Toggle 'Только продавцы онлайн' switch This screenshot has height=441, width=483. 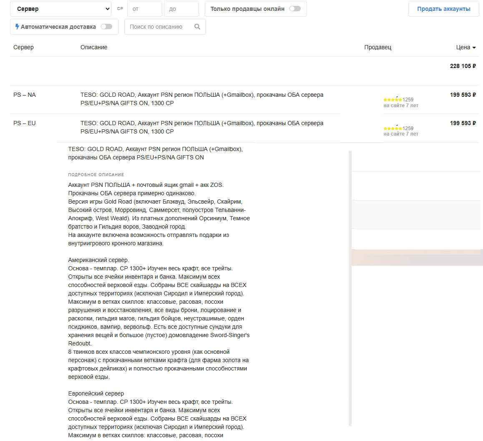295,9
